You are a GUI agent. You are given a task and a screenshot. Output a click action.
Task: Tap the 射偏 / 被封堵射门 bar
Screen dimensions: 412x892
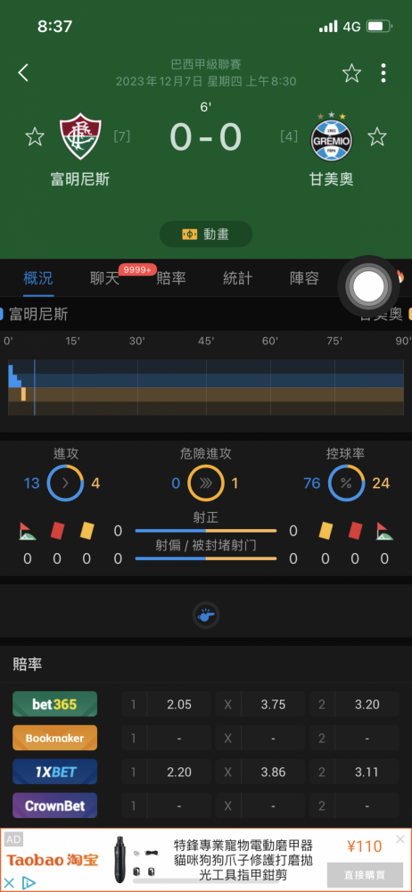[206, 558]
